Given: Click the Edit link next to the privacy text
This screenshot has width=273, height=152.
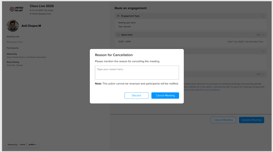Looking at the screenshot, I should coord(258,74).
